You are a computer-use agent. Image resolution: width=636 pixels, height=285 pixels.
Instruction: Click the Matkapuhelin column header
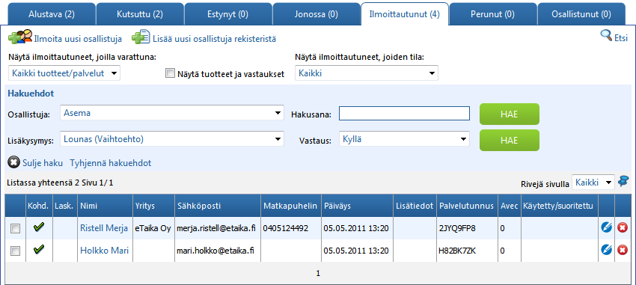(x=290, y=206)
